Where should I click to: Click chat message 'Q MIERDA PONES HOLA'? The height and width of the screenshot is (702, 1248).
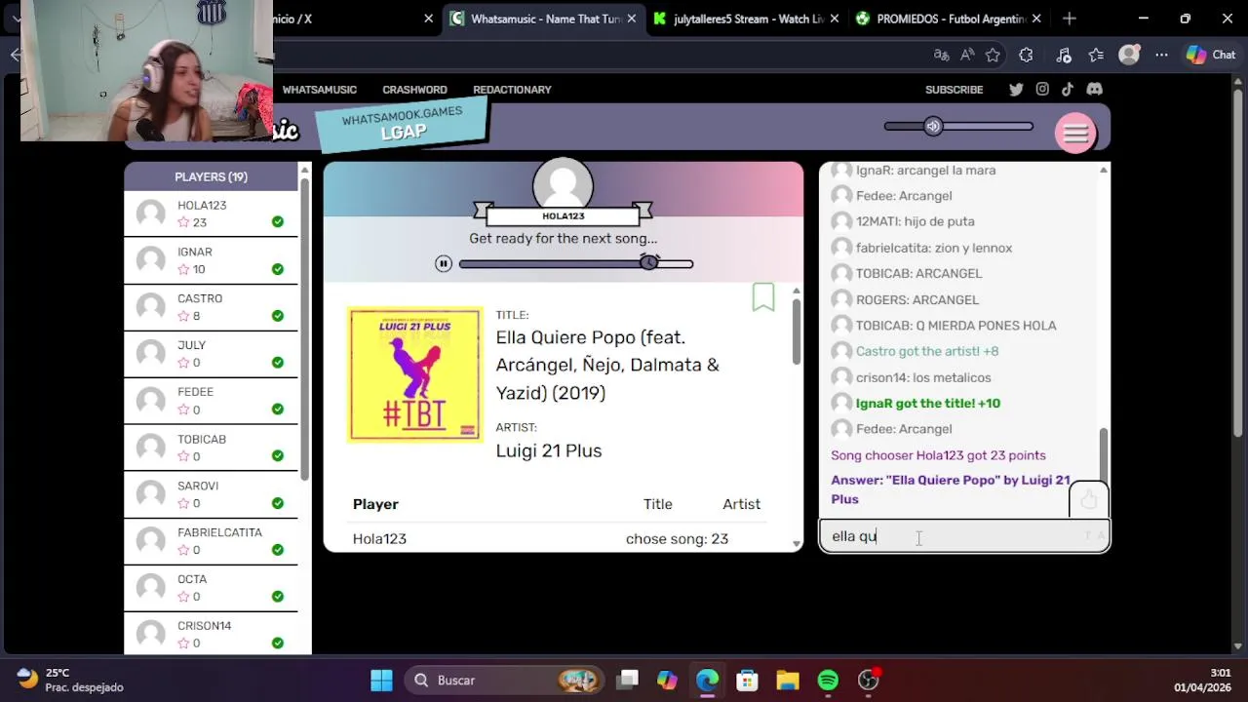tap(986, 326)
